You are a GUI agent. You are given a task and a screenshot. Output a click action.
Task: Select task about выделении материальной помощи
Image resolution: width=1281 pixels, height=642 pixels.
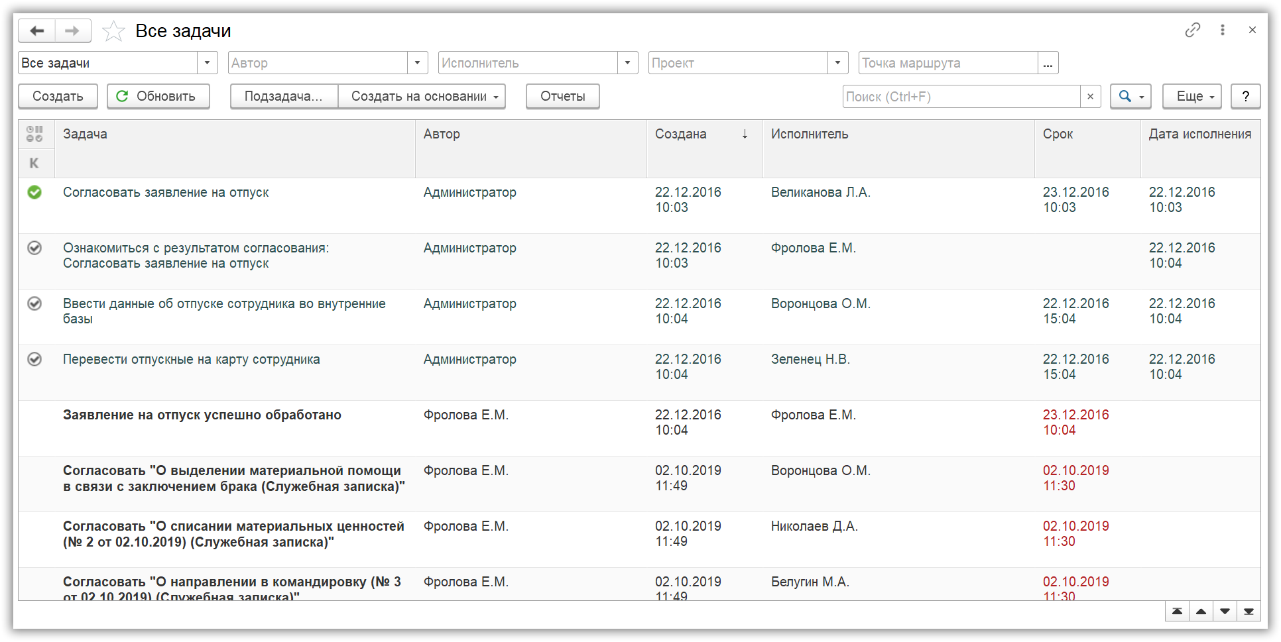[233, 478]
